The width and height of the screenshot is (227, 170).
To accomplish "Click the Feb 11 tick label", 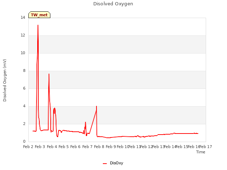I will (x=134, y=147).
